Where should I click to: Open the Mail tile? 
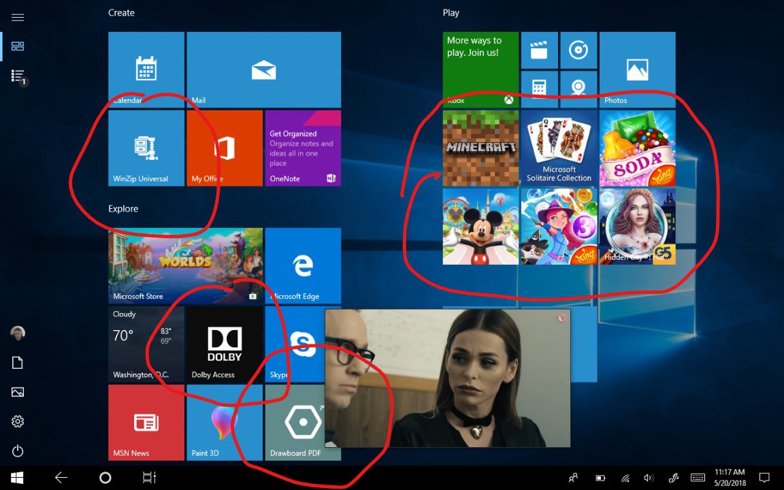pos(263,69)
